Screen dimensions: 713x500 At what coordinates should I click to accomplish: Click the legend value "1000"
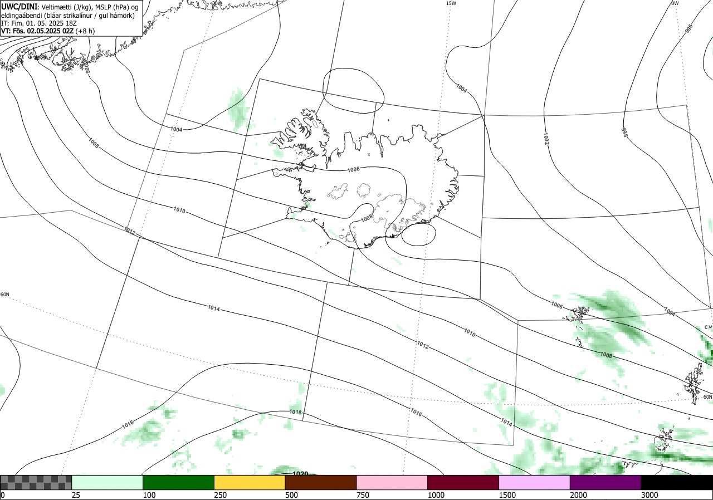(436, 495)
